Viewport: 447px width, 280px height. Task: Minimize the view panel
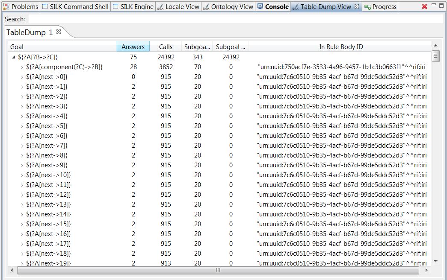tap(434, 5)
